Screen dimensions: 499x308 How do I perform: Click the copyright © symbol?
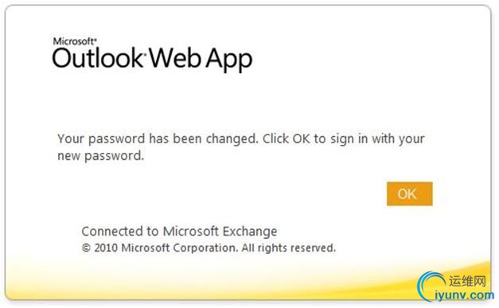[86, 248]
